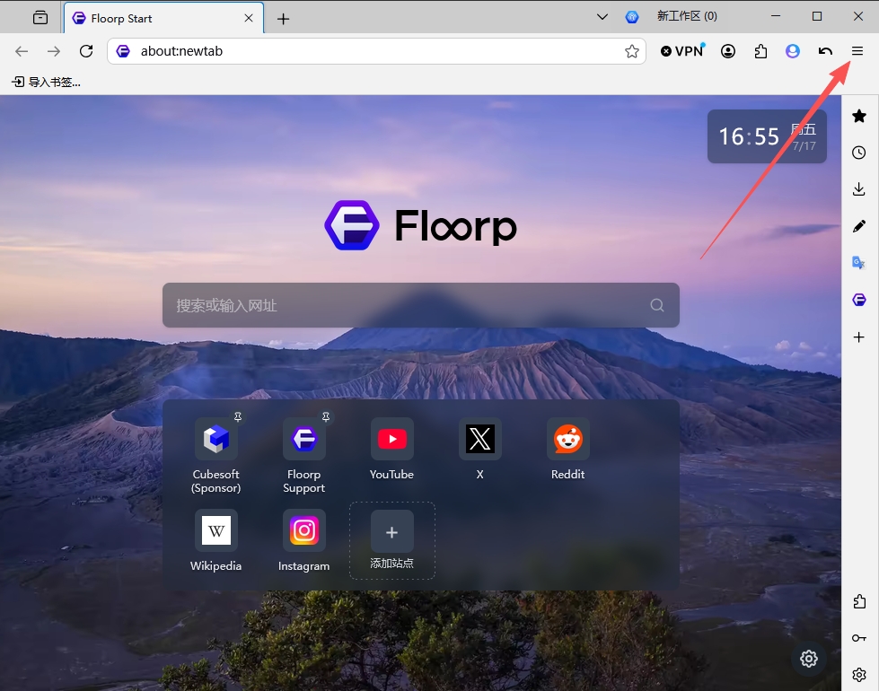Go back to previous page
This screenshot has height=691, width=879.
tap(22, 51)
